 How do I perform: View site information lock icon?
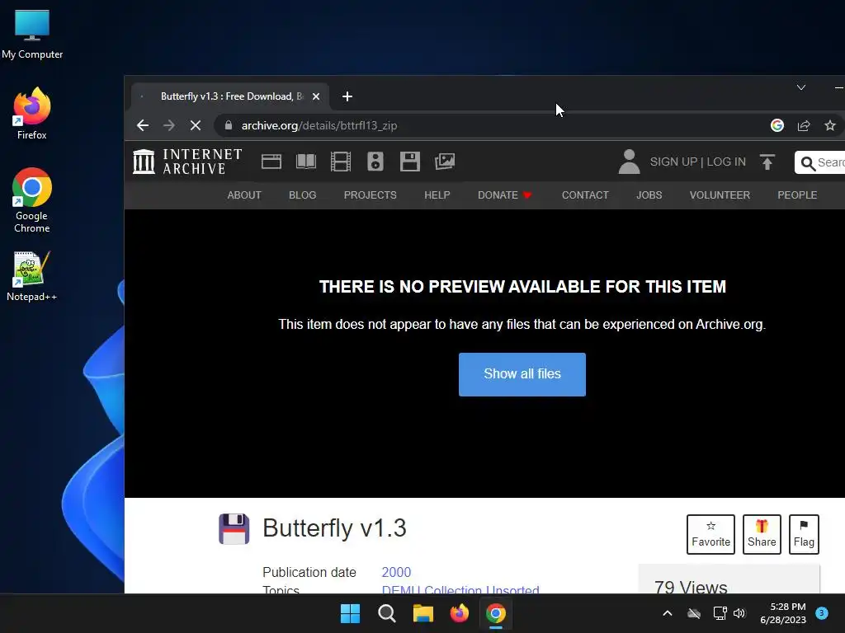click(x=229, y=125)
